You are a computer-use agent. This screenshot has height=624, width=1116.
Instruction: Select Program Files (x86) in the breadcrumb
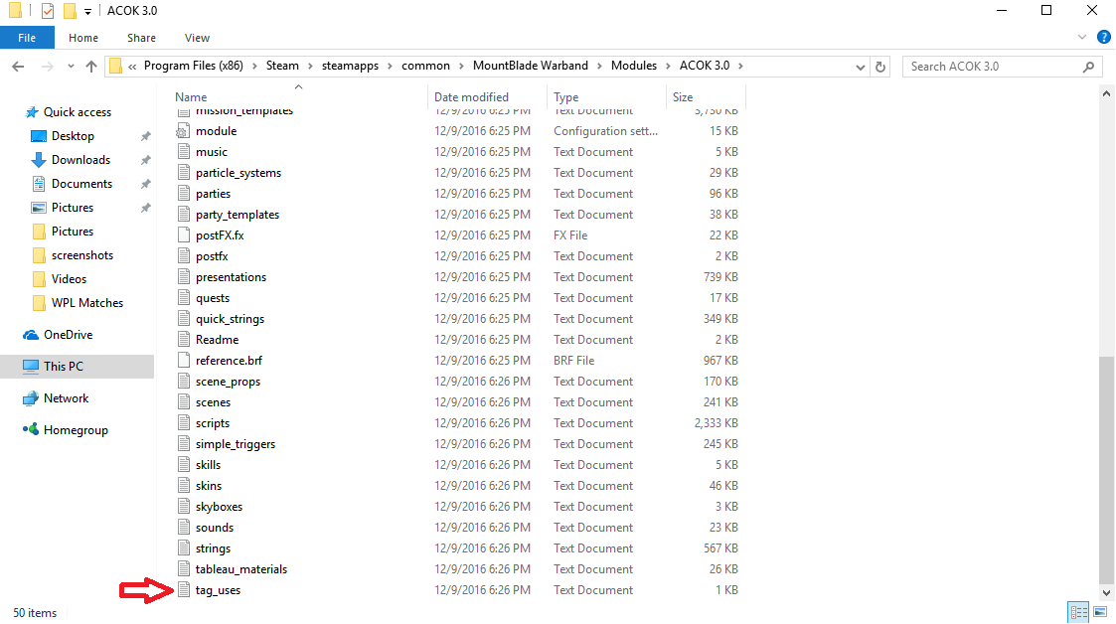point(194,66)
